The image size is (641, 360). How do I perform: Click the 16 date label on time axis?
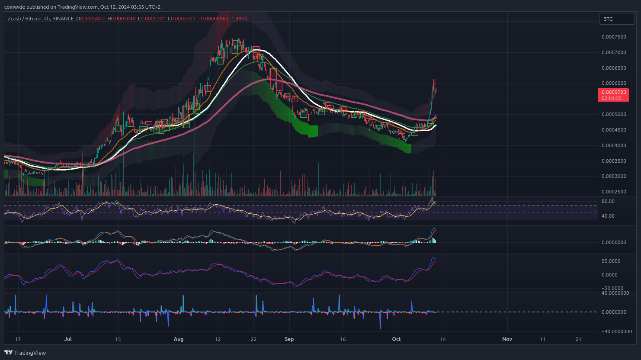click(x=343, y=339)
